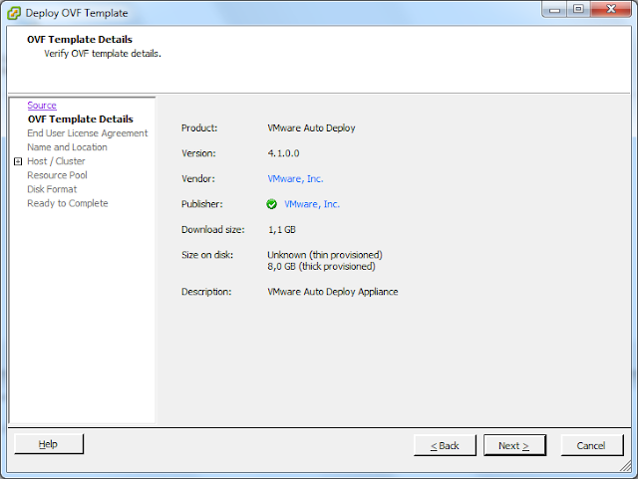Select Host / Cluster step label

(56, 161)
